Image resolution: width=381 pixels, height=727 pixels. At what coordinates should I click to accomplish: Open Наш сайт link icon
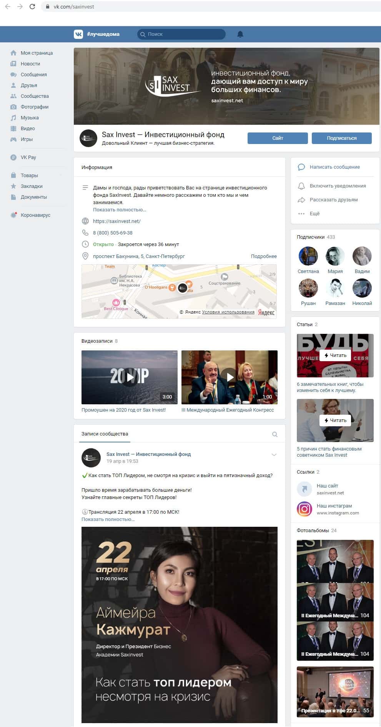click(304, 489)
